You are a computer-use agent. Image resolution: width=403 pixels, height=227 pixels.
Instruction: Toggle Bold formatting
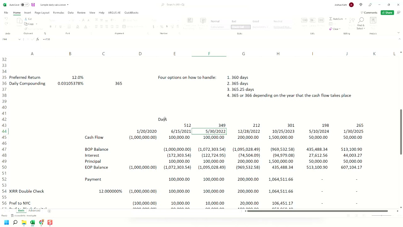(x=50, y=27)
